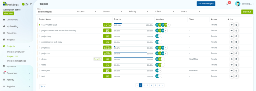View the demo project via eye icon
The width and height of the screenshot is (256, 91).
[x=231, y=59]
